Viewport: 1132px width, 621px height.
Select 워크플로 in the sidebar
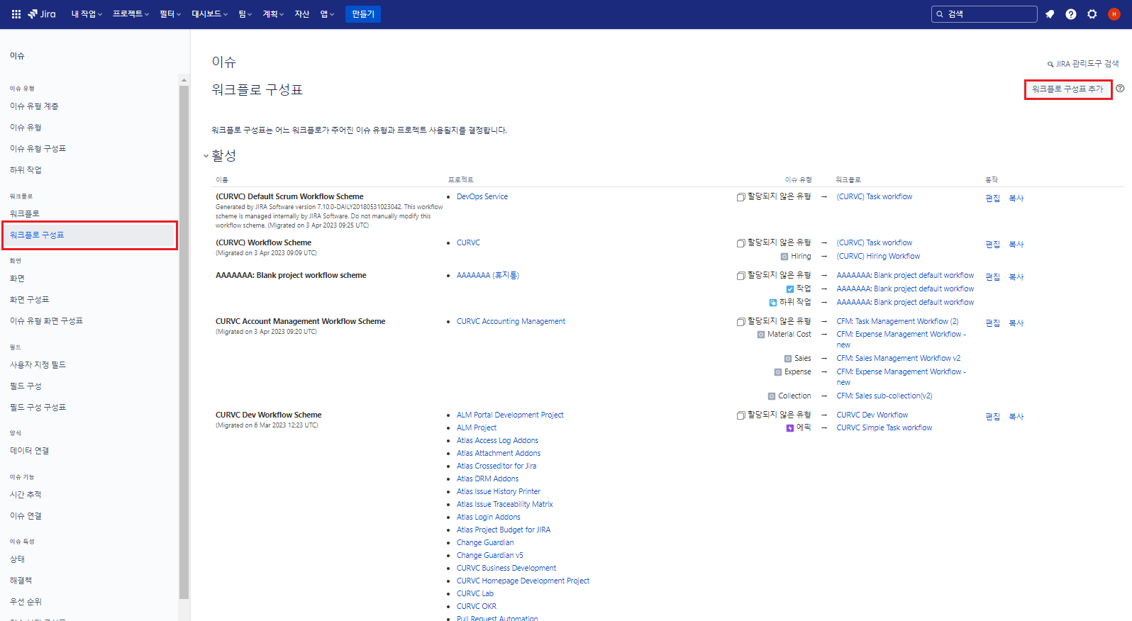click(25, 214)
